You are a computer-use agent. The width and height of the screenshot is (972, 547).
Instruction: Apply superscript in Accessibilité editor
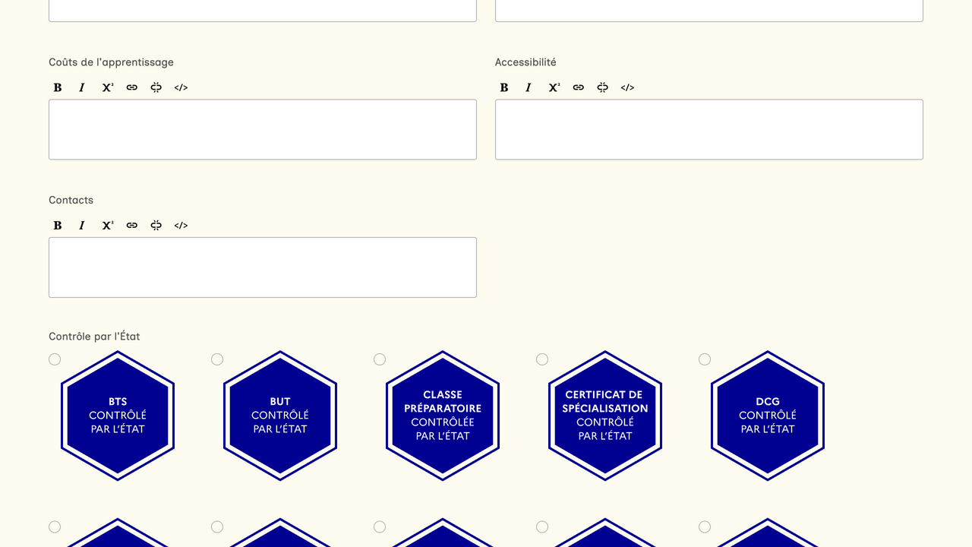(x=554, y=87)
